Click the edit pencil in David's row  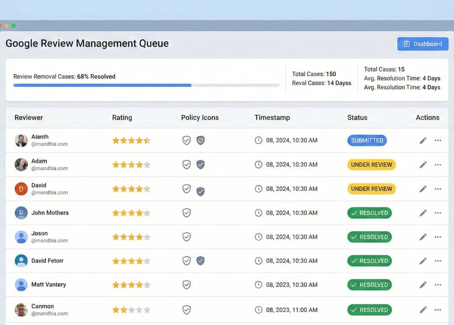[423, 189]
